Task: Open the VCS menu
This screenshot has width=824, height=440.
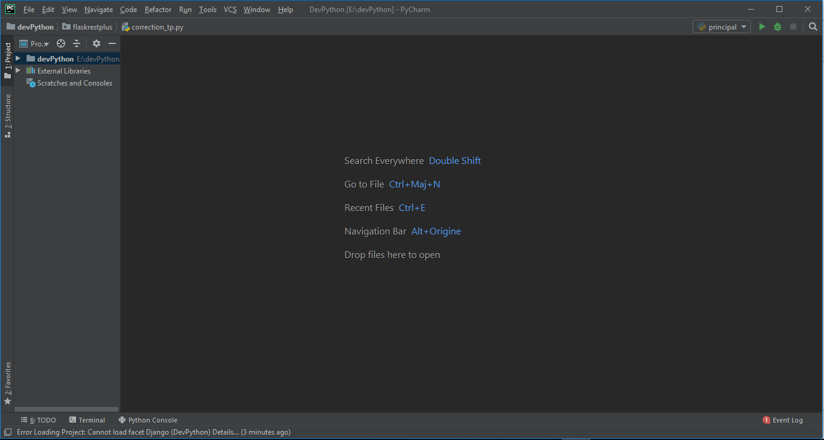Action: click(230, 10)
